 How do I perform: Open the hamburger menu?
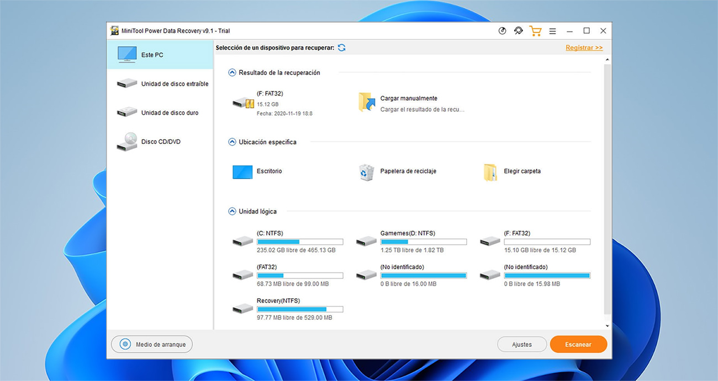click(552, 31)
